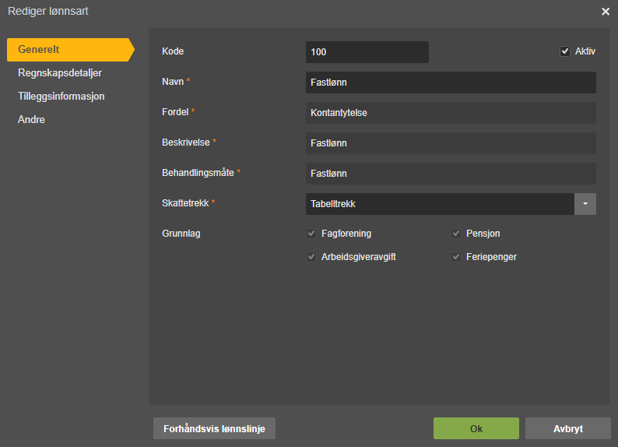Click the Forhåndsvis lønnslinje button
The width and height of the screenshot is (618, 447).
(214, 428)
